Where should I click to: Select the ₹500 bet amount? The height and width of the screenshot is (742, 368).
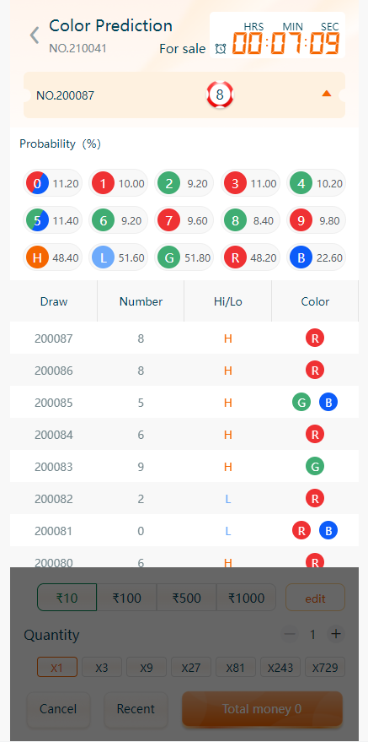tap(186, 598)
